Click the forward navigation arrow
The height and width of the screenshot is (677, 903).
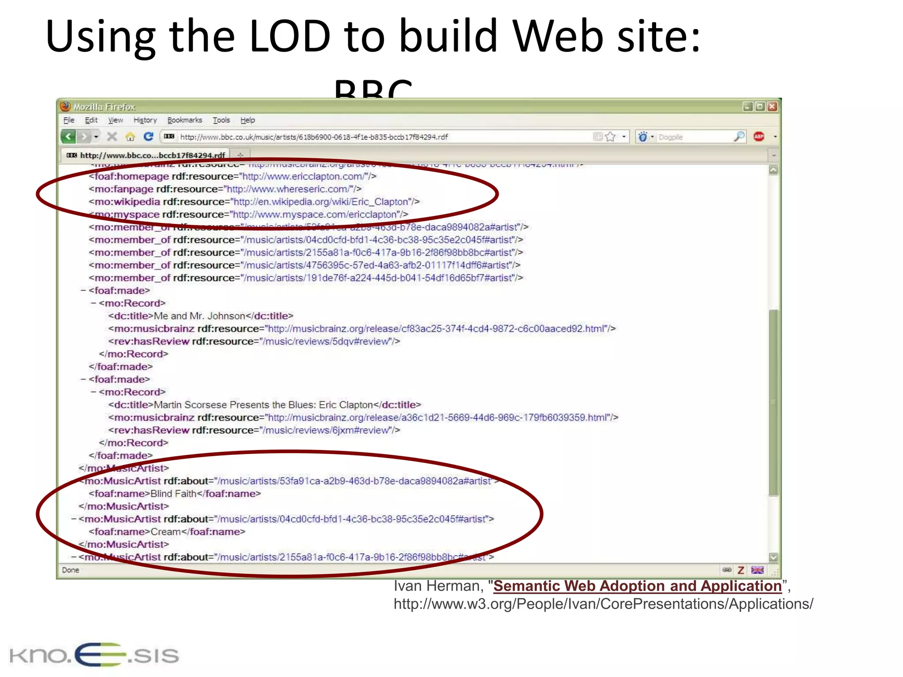pyautogui.click(x=84, y=137)
